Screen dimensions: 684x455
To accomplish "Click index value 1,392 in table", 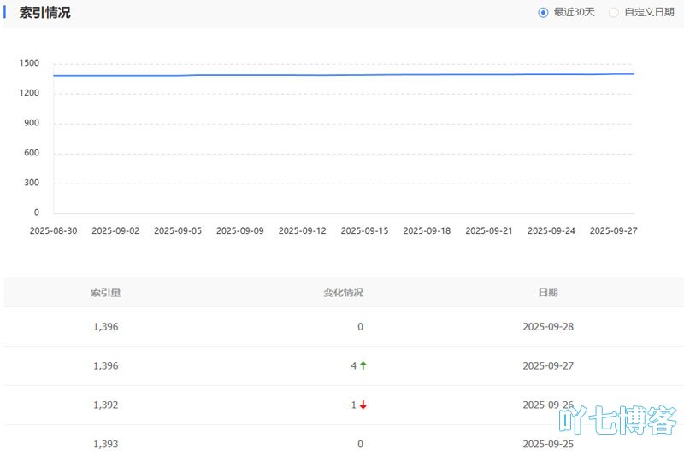I will pyautogui.click(x=105, y=405).
